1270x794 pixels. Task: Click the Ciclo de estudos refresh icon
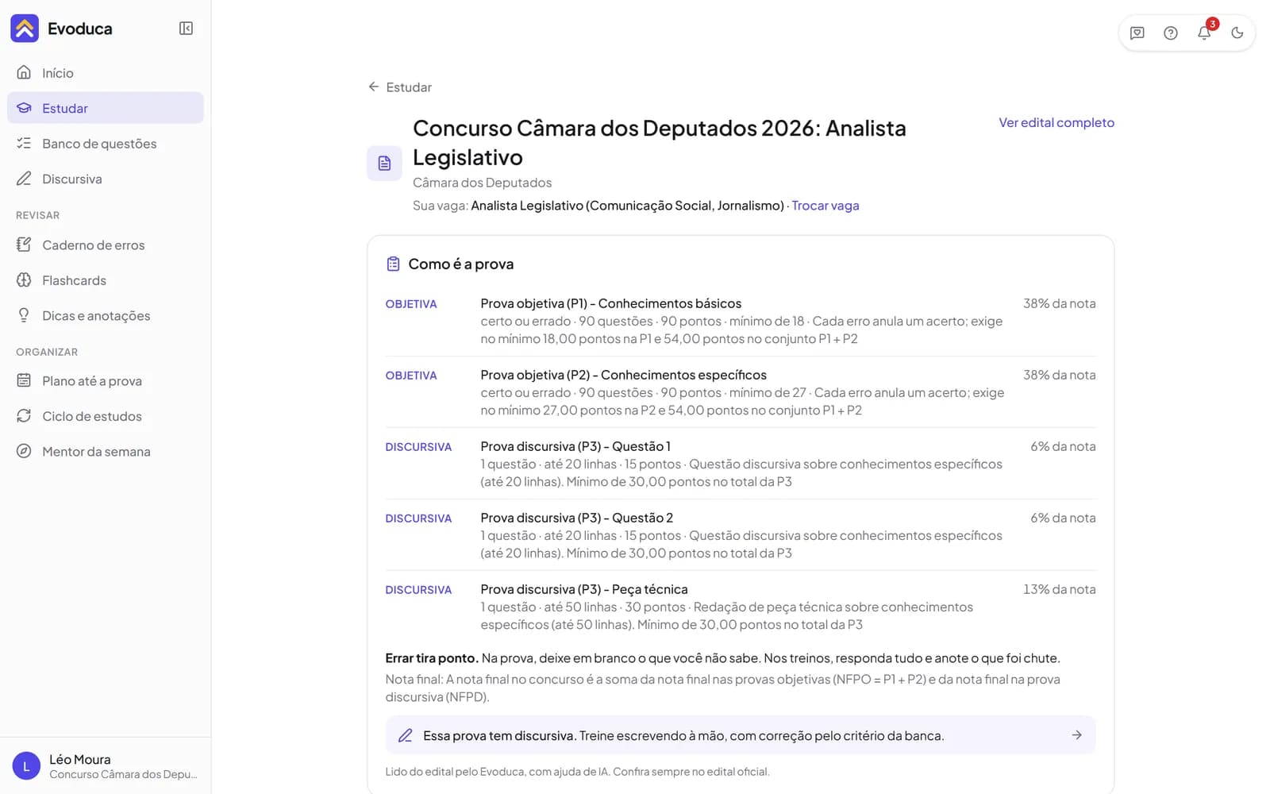coord(25,416)
